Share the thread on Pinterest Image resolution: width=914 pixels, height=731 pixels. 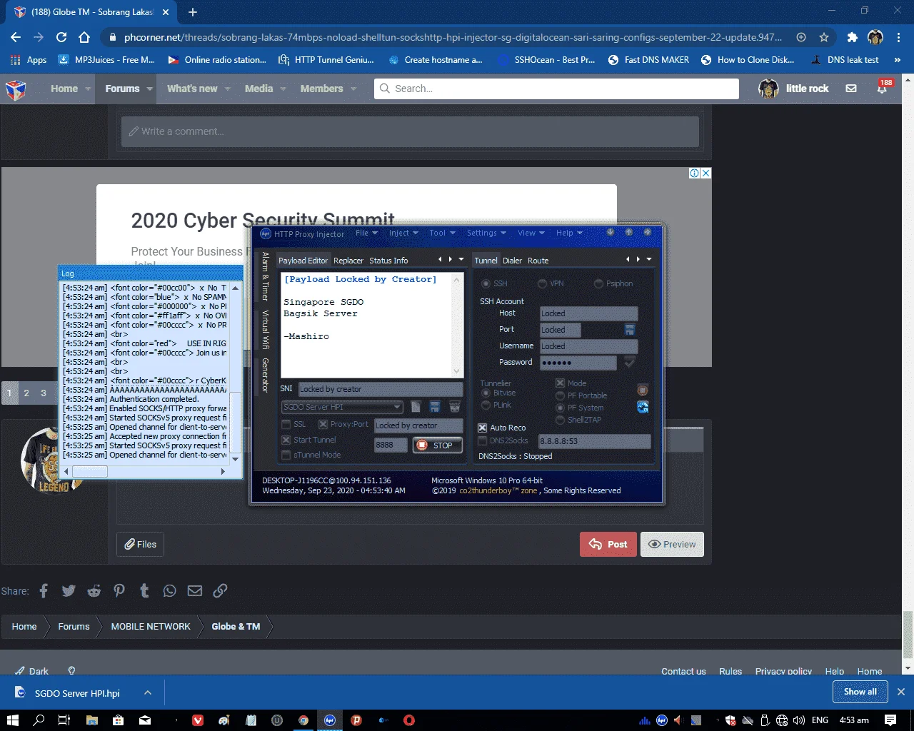(x=119, y=590)
